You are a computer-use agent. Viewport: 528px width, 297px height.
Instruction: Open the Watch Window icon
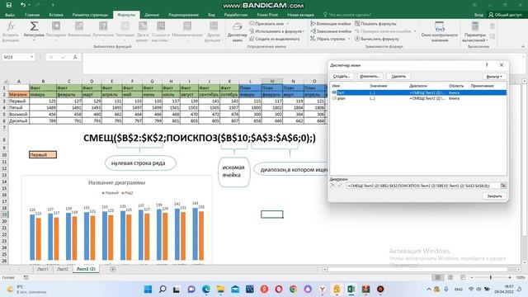coord(440,26)
